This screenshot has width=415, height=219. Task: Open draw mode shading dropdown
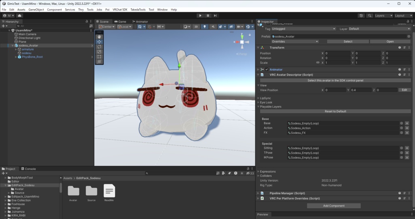187,27
